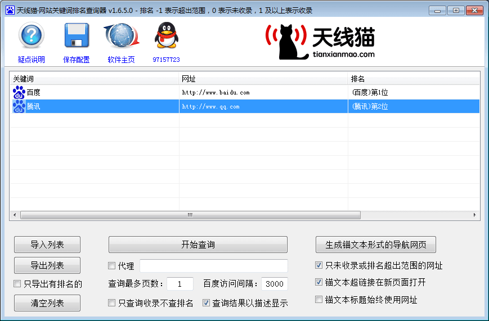Viewport: 489px width, 321px height.
Task: Enable the 代理 proxy checkbox
Action: coord(111,265)
